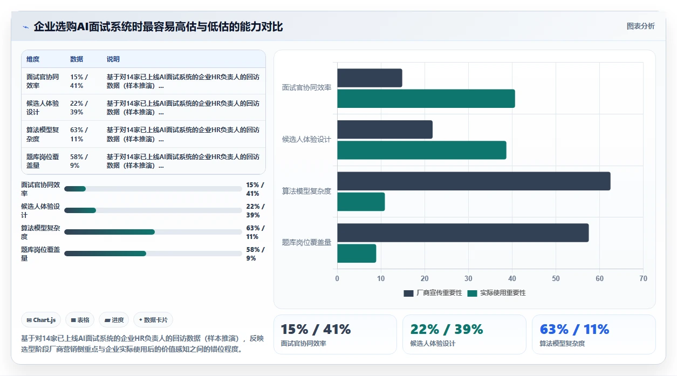Click the dark bar for 候选人体验设计 in chart
The width and height of the screenshot is (677, 376).
pos(385,129)
